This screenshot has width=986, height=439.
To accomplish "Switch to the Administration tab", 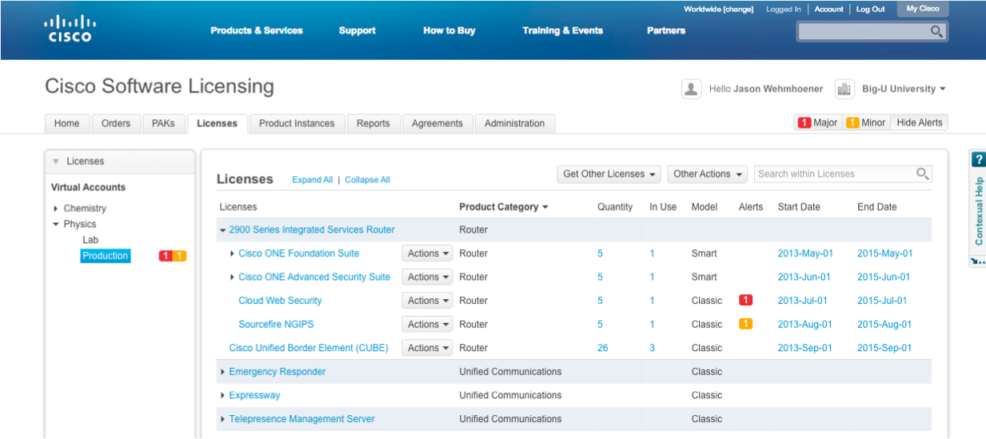I will (x=515, y=123).
